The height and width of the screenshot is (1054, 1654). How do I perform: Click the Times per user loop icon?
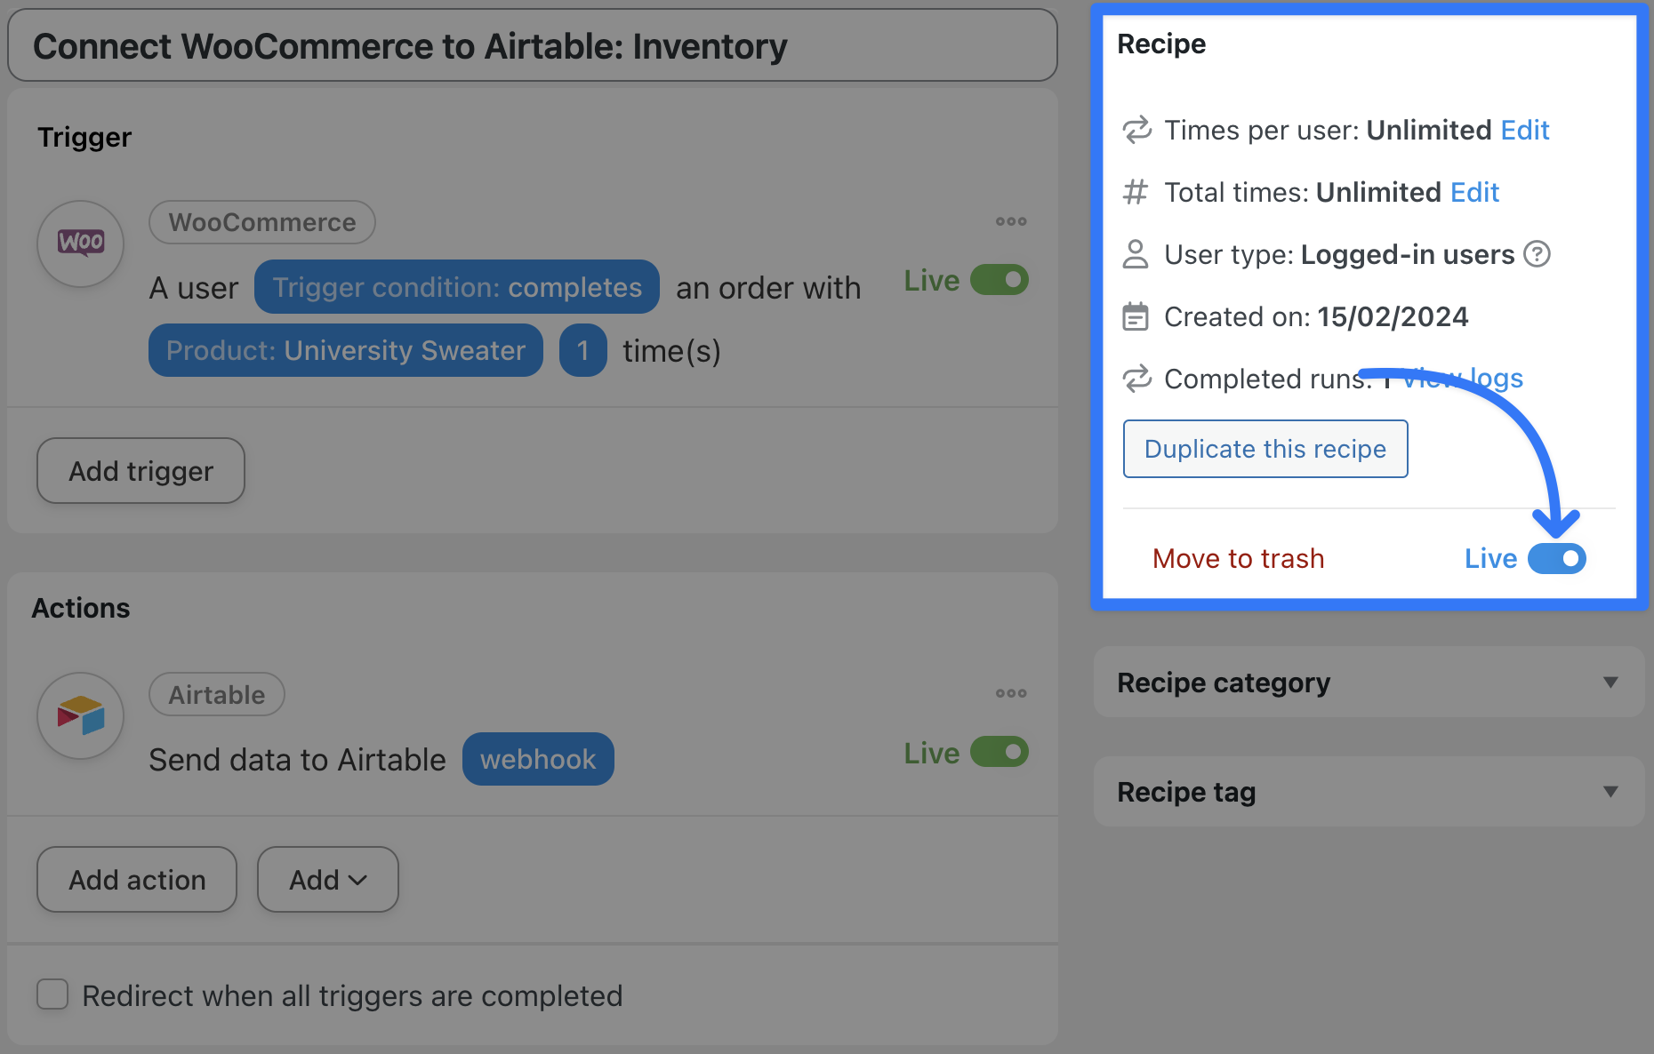(1136, 130)
